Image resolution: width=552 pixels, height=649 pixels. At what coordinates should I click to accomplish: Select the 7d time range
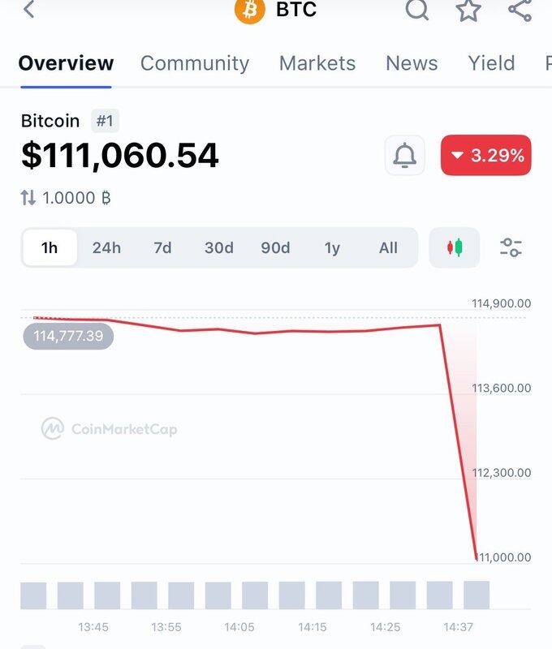[162, 247]
